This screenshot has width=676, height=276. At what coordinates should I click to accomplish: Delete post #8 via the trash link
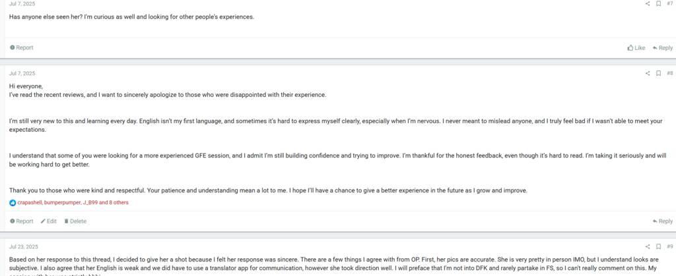click(x=75, y=221)
